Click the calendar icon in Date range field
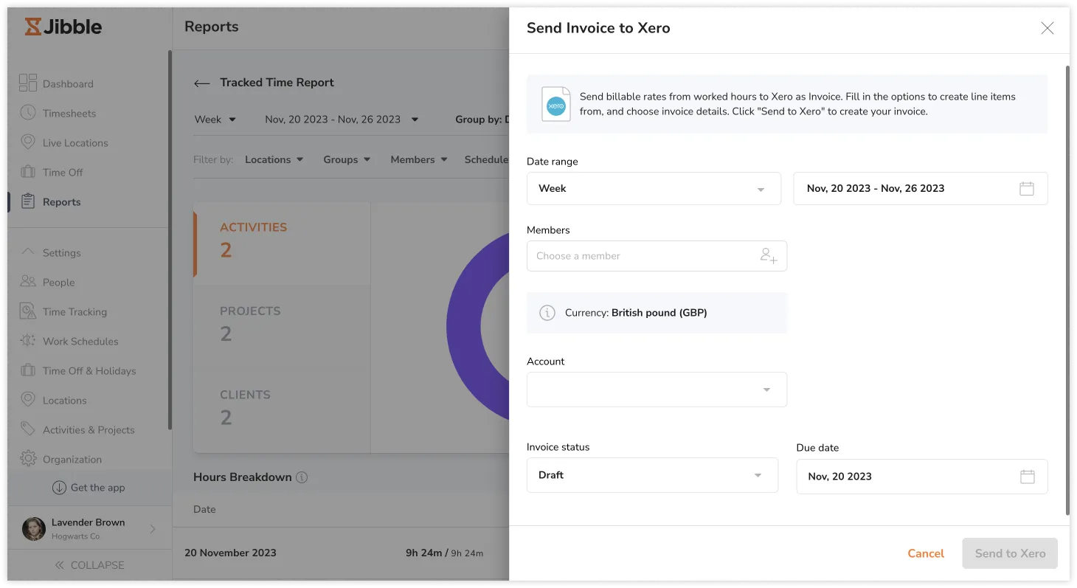The width and height of the screenshot is (1077, 588). pyautogui.click(x=1026, y=189)
